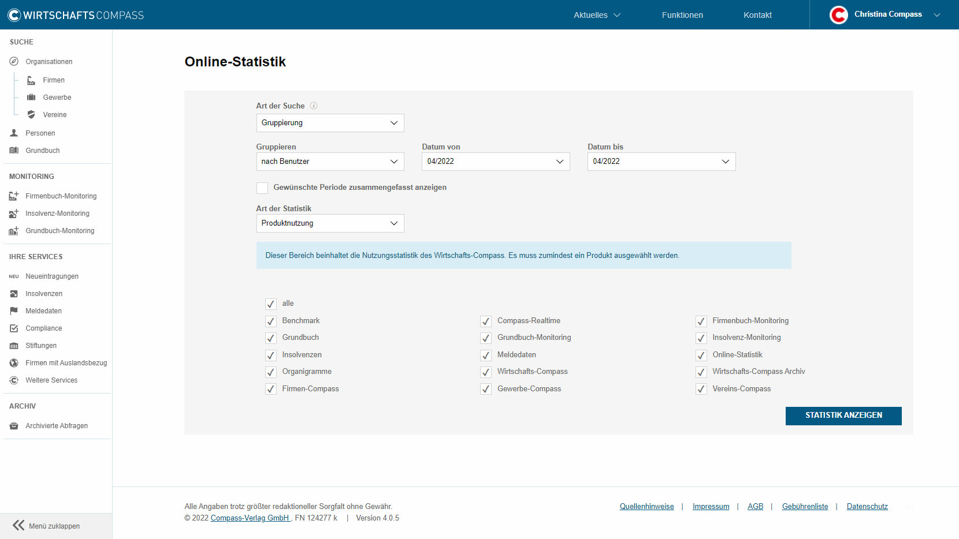Click the Vereine icon in sidebar
Viewport: 959px width, 539px height.
click(x=31, y=115)
